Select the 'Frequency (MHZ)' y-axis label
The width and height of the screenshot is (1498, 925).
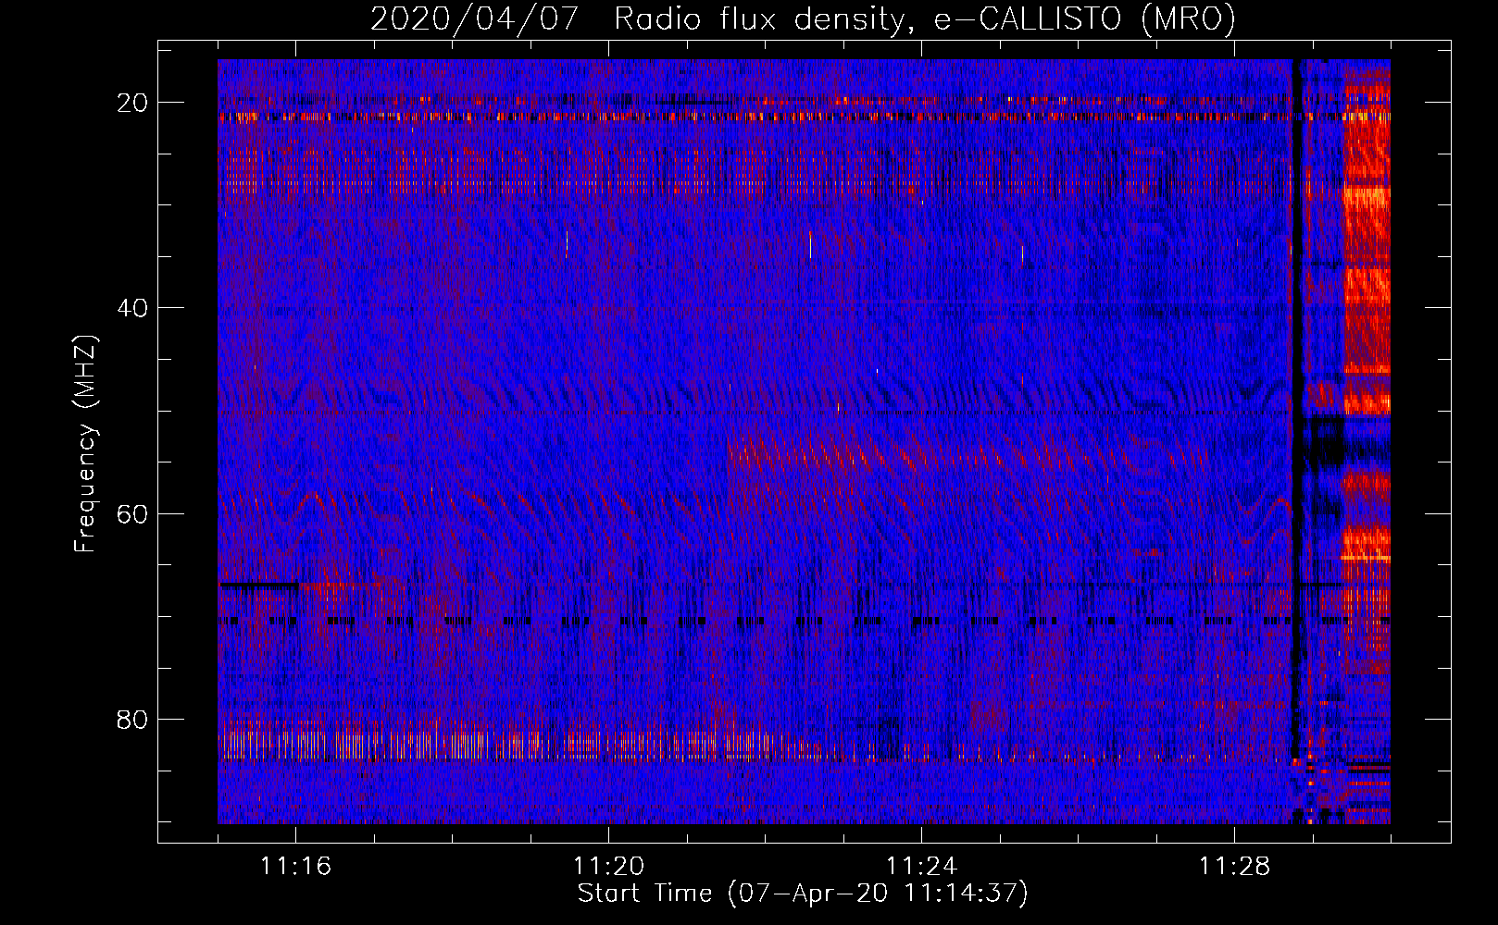click(85, 445)
